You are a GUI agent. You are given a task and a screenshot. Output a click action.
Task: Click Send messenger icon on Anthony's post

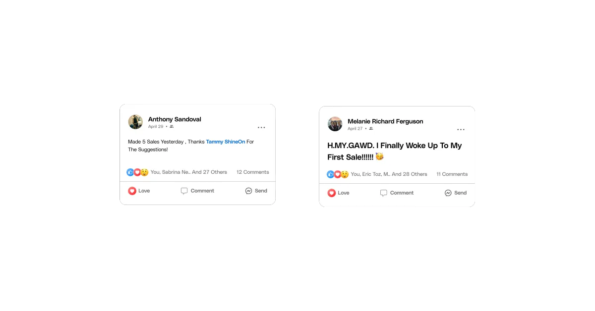[249, 191]
